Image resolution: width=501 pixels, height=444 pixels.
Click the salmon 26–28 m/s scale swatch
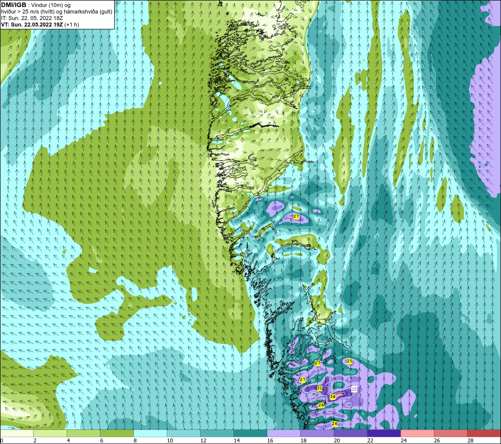[x=450, y=433]
